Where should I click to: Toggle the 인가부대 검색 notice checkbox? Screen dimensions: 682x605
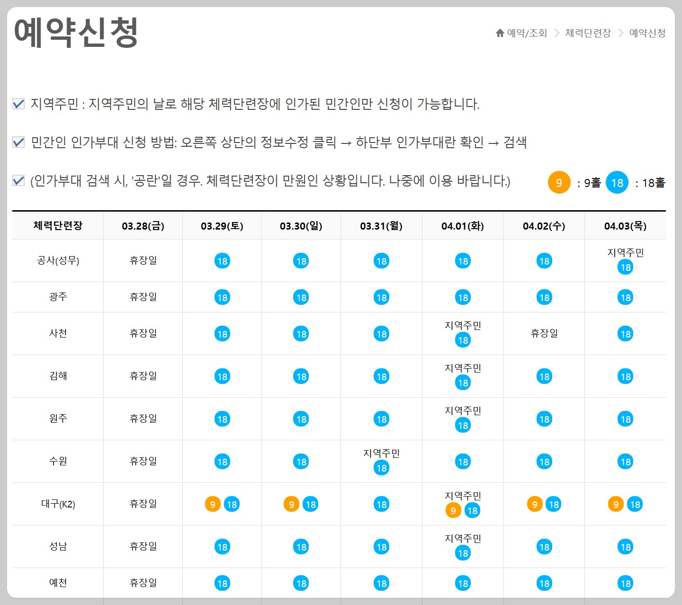18,181
